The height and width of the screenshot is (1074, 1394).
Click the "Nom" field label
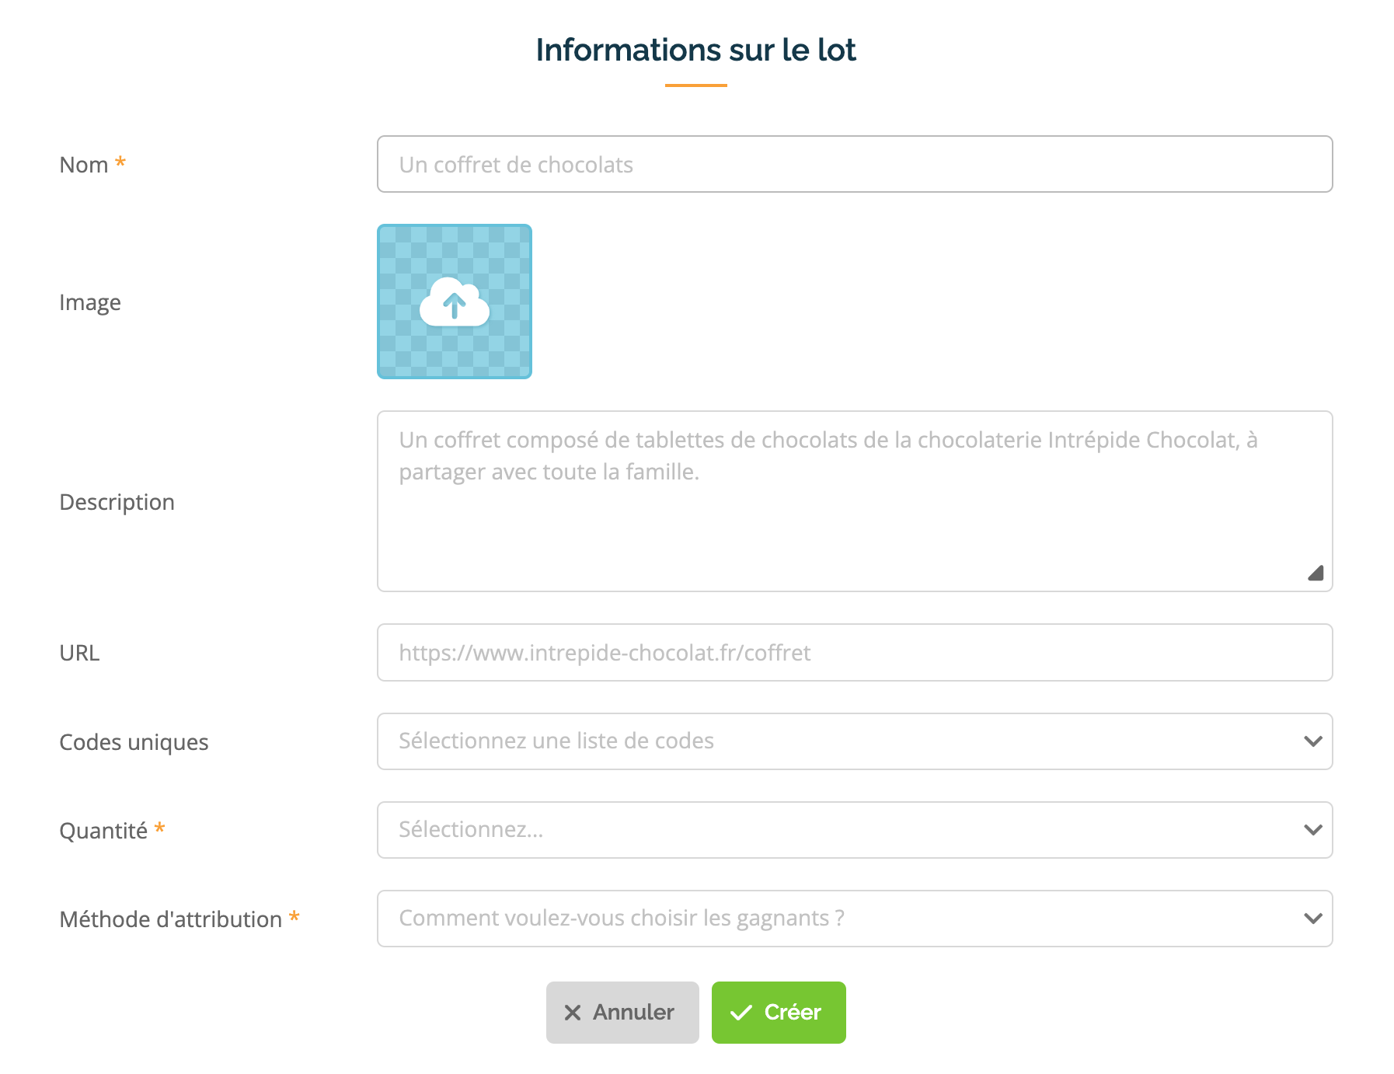pyautogui.click(x=84, y=166)
